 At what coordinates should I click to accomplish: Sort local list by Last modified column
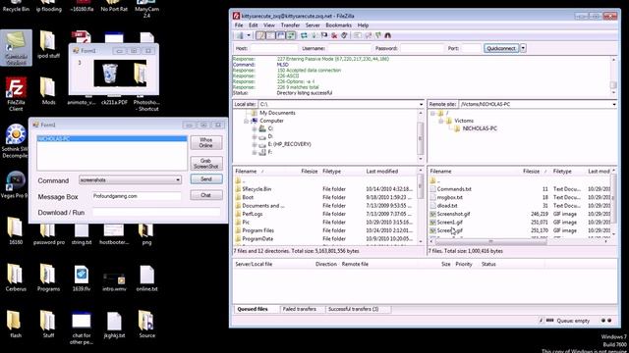click(x=382, y=172)
